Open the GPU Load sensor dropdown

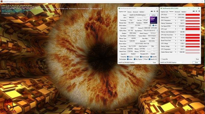(176, 29)
